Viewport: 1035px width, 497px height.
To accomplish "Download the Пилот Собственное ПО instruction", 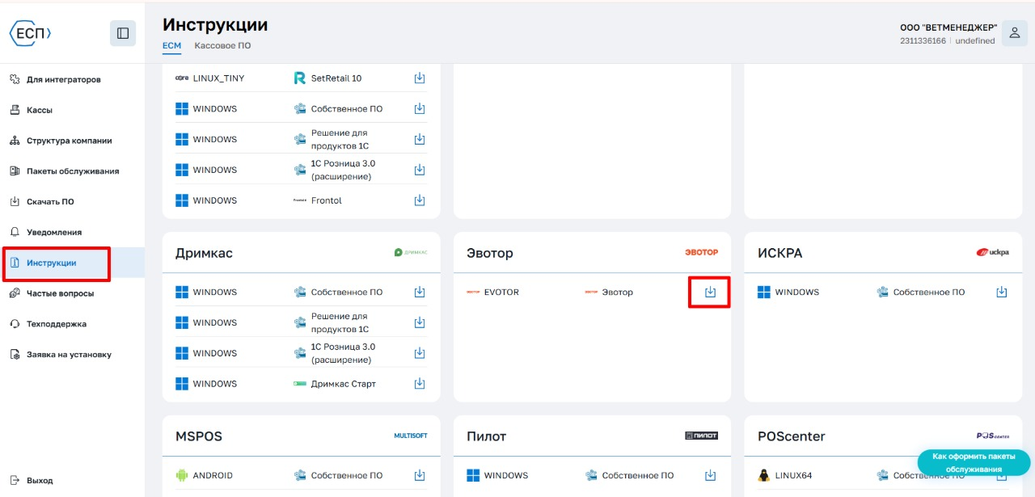I will coord(711,475).
